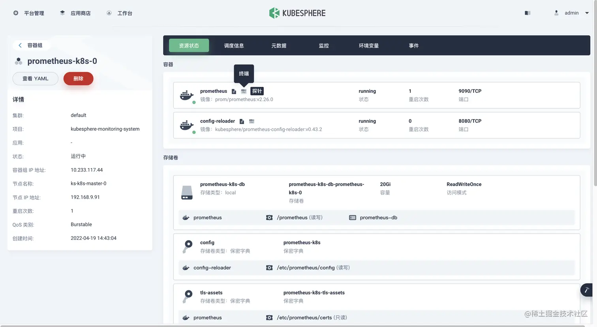Go back via the 容器组 chevron
The image size is (597, 327).
[x=20, y=45]
